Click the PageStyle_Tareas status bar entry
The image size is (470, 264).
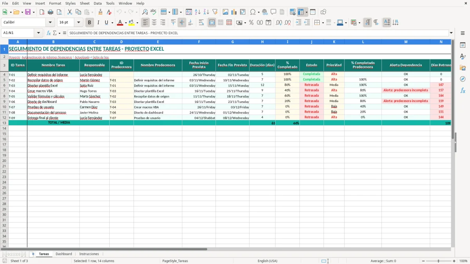pos(175,261)
